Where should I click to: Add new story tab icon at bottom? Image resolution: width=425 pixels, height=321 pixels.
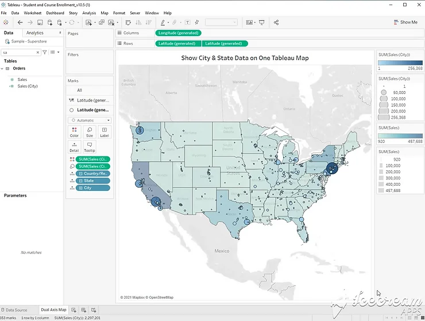click(x=94, y=310)
